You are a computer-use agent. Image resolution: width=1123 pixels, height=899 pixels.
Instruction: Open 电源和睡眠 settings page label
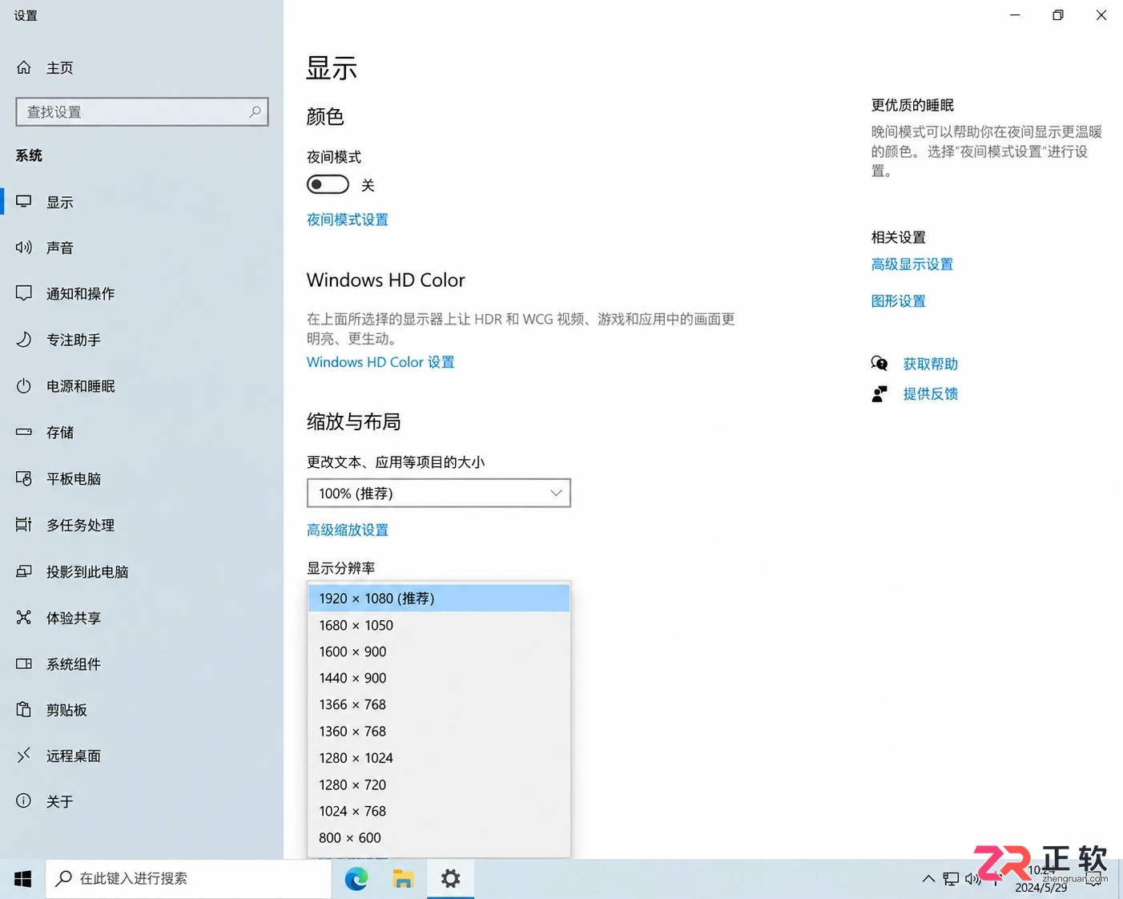pyautogui.click(x=80, y=386)
